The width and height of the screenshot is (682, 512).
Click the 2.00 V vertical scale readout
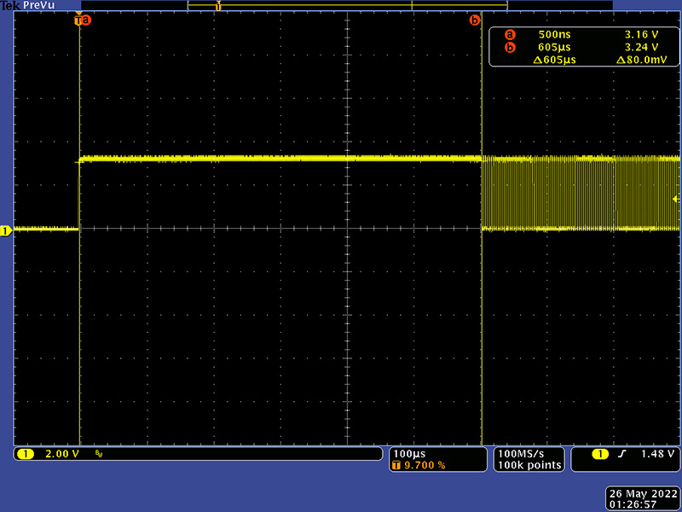tap(61, 454)
